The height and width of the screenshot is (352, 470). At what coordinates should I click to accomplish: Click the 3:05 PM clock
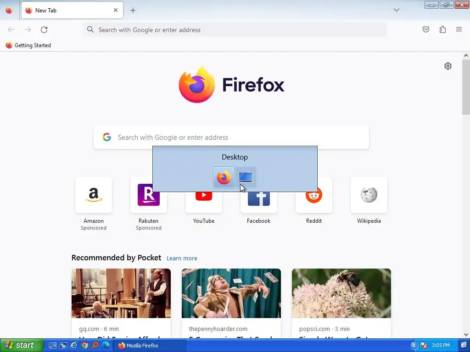(441, 346)
